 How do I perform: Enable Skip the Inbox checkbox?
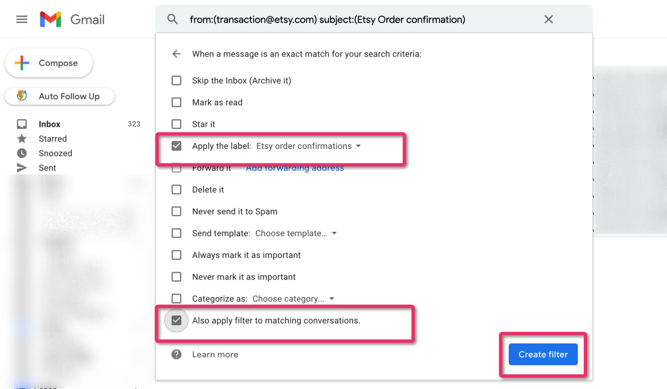(176, 81)
